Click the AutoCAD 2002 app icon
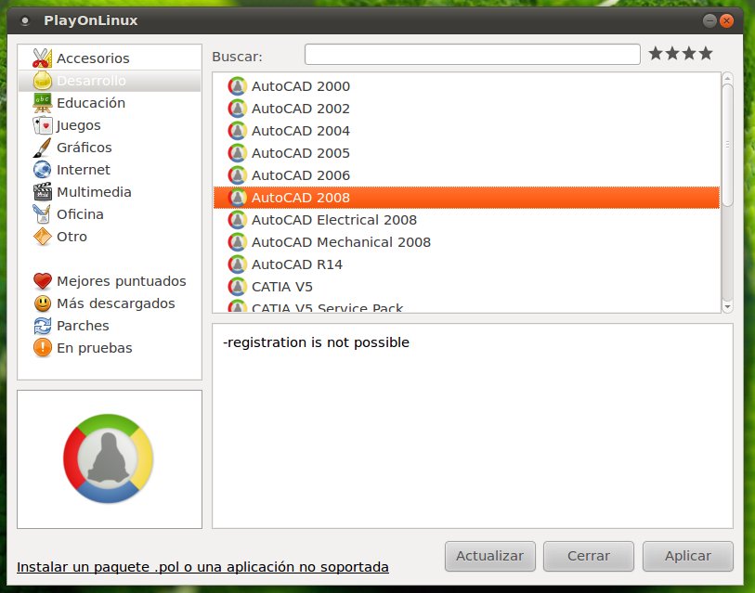The height and width of the screenshot is (593, 755). [238, 109]
